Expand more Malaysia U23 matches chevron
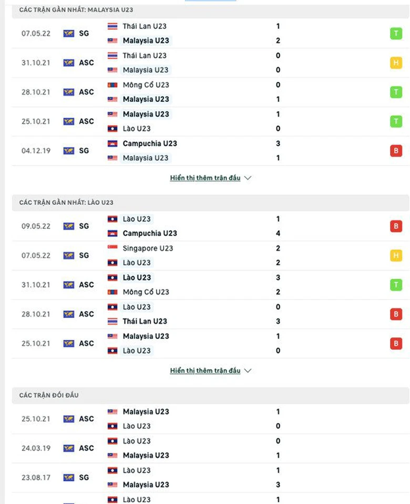 248,178
